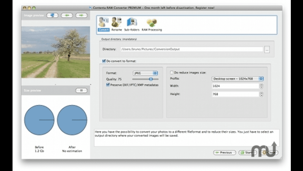Click the green zoom window button
Image resolution: width=303 pixels, height=171 pixels.
[34, 8]
